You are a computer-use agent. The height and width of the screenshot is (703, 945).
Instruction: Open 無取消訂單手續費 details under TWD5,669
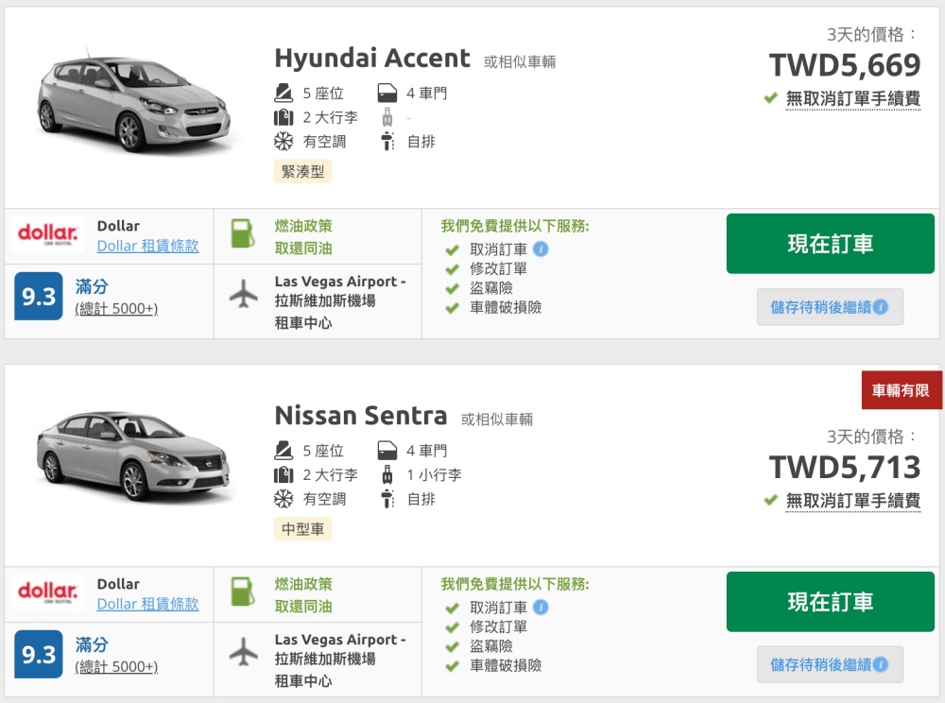(x=852, y=98)
